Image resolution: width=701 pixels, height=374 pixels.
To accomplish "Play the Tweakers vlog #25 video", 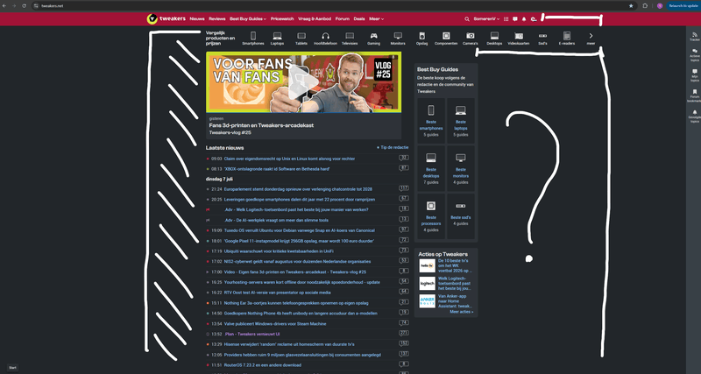I will coord(303,82).
